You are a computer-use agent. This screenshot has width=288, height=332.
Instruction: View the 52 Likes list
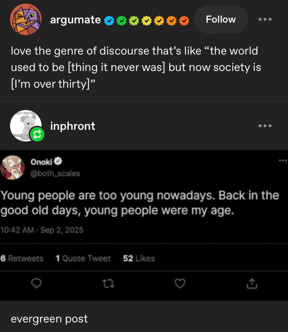point(139,258)
